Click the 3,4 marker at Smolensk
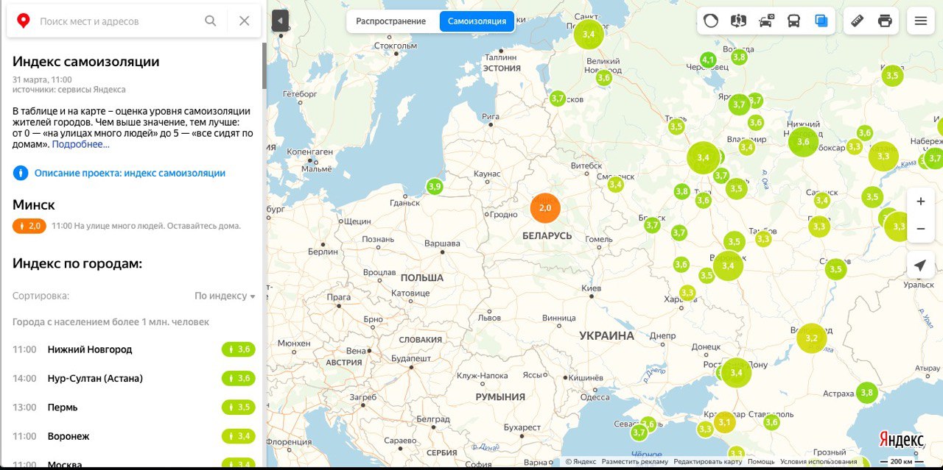Image resolution: width=943 pixels, height=470 pixels. 616,185
